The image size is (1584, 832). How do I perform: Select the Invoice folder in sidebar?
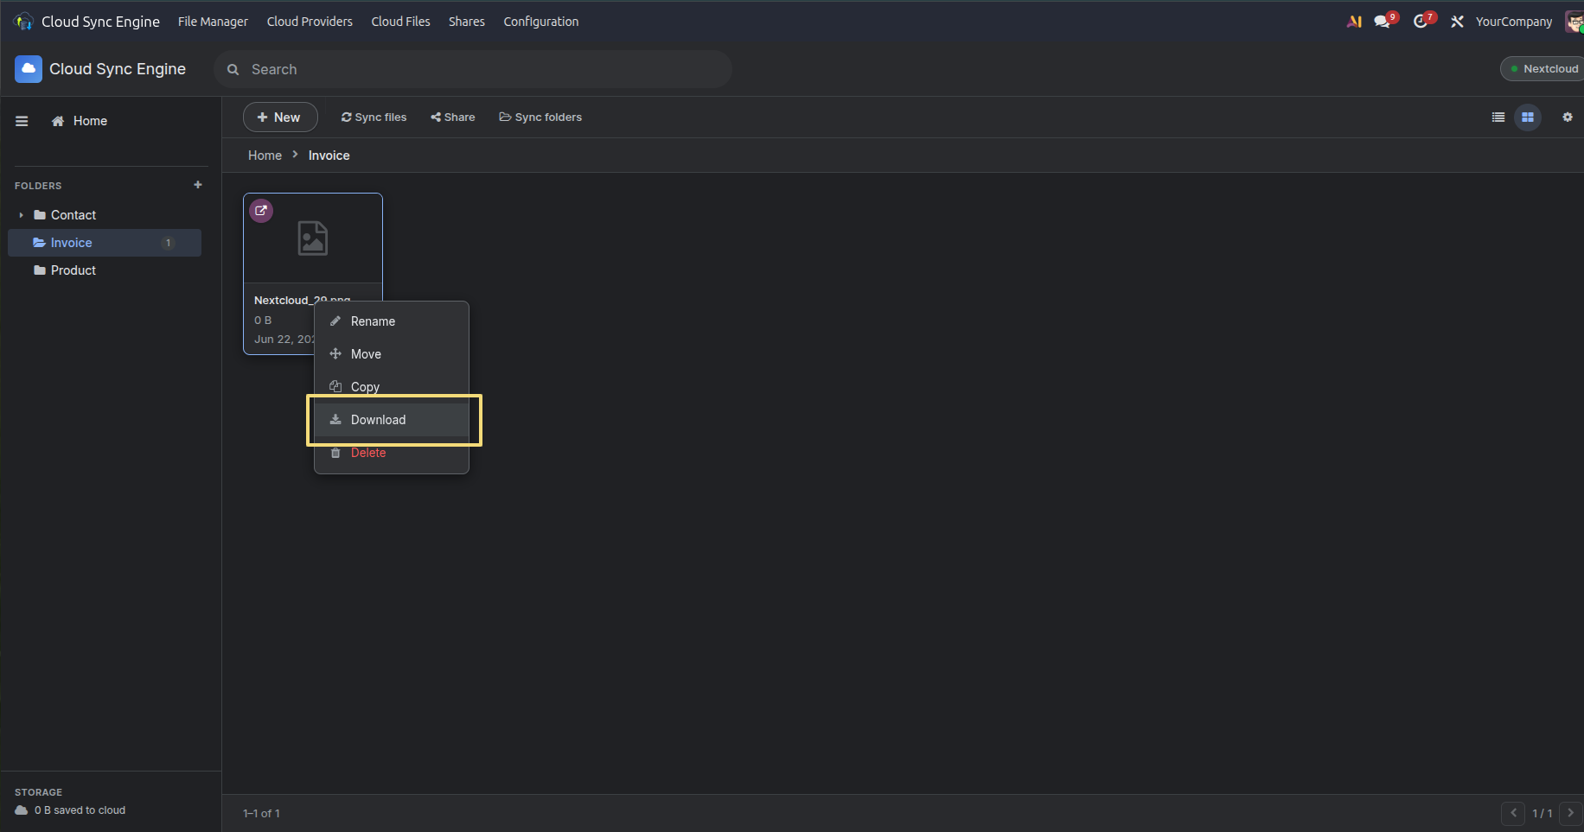[x=105, y=243]
